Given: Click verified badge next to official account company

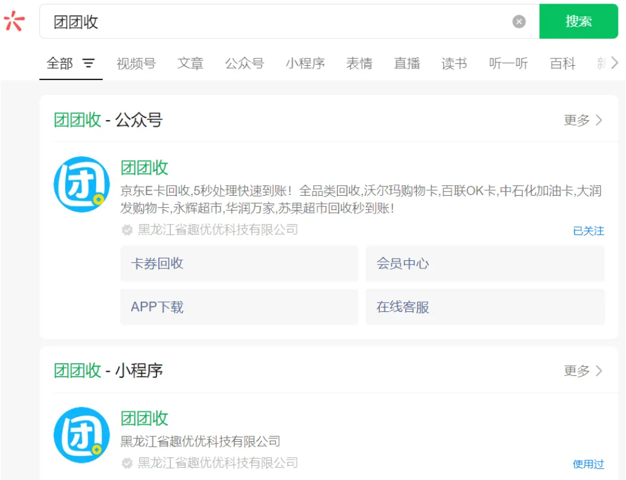Looking at the screenshot, I should [127, 230].
